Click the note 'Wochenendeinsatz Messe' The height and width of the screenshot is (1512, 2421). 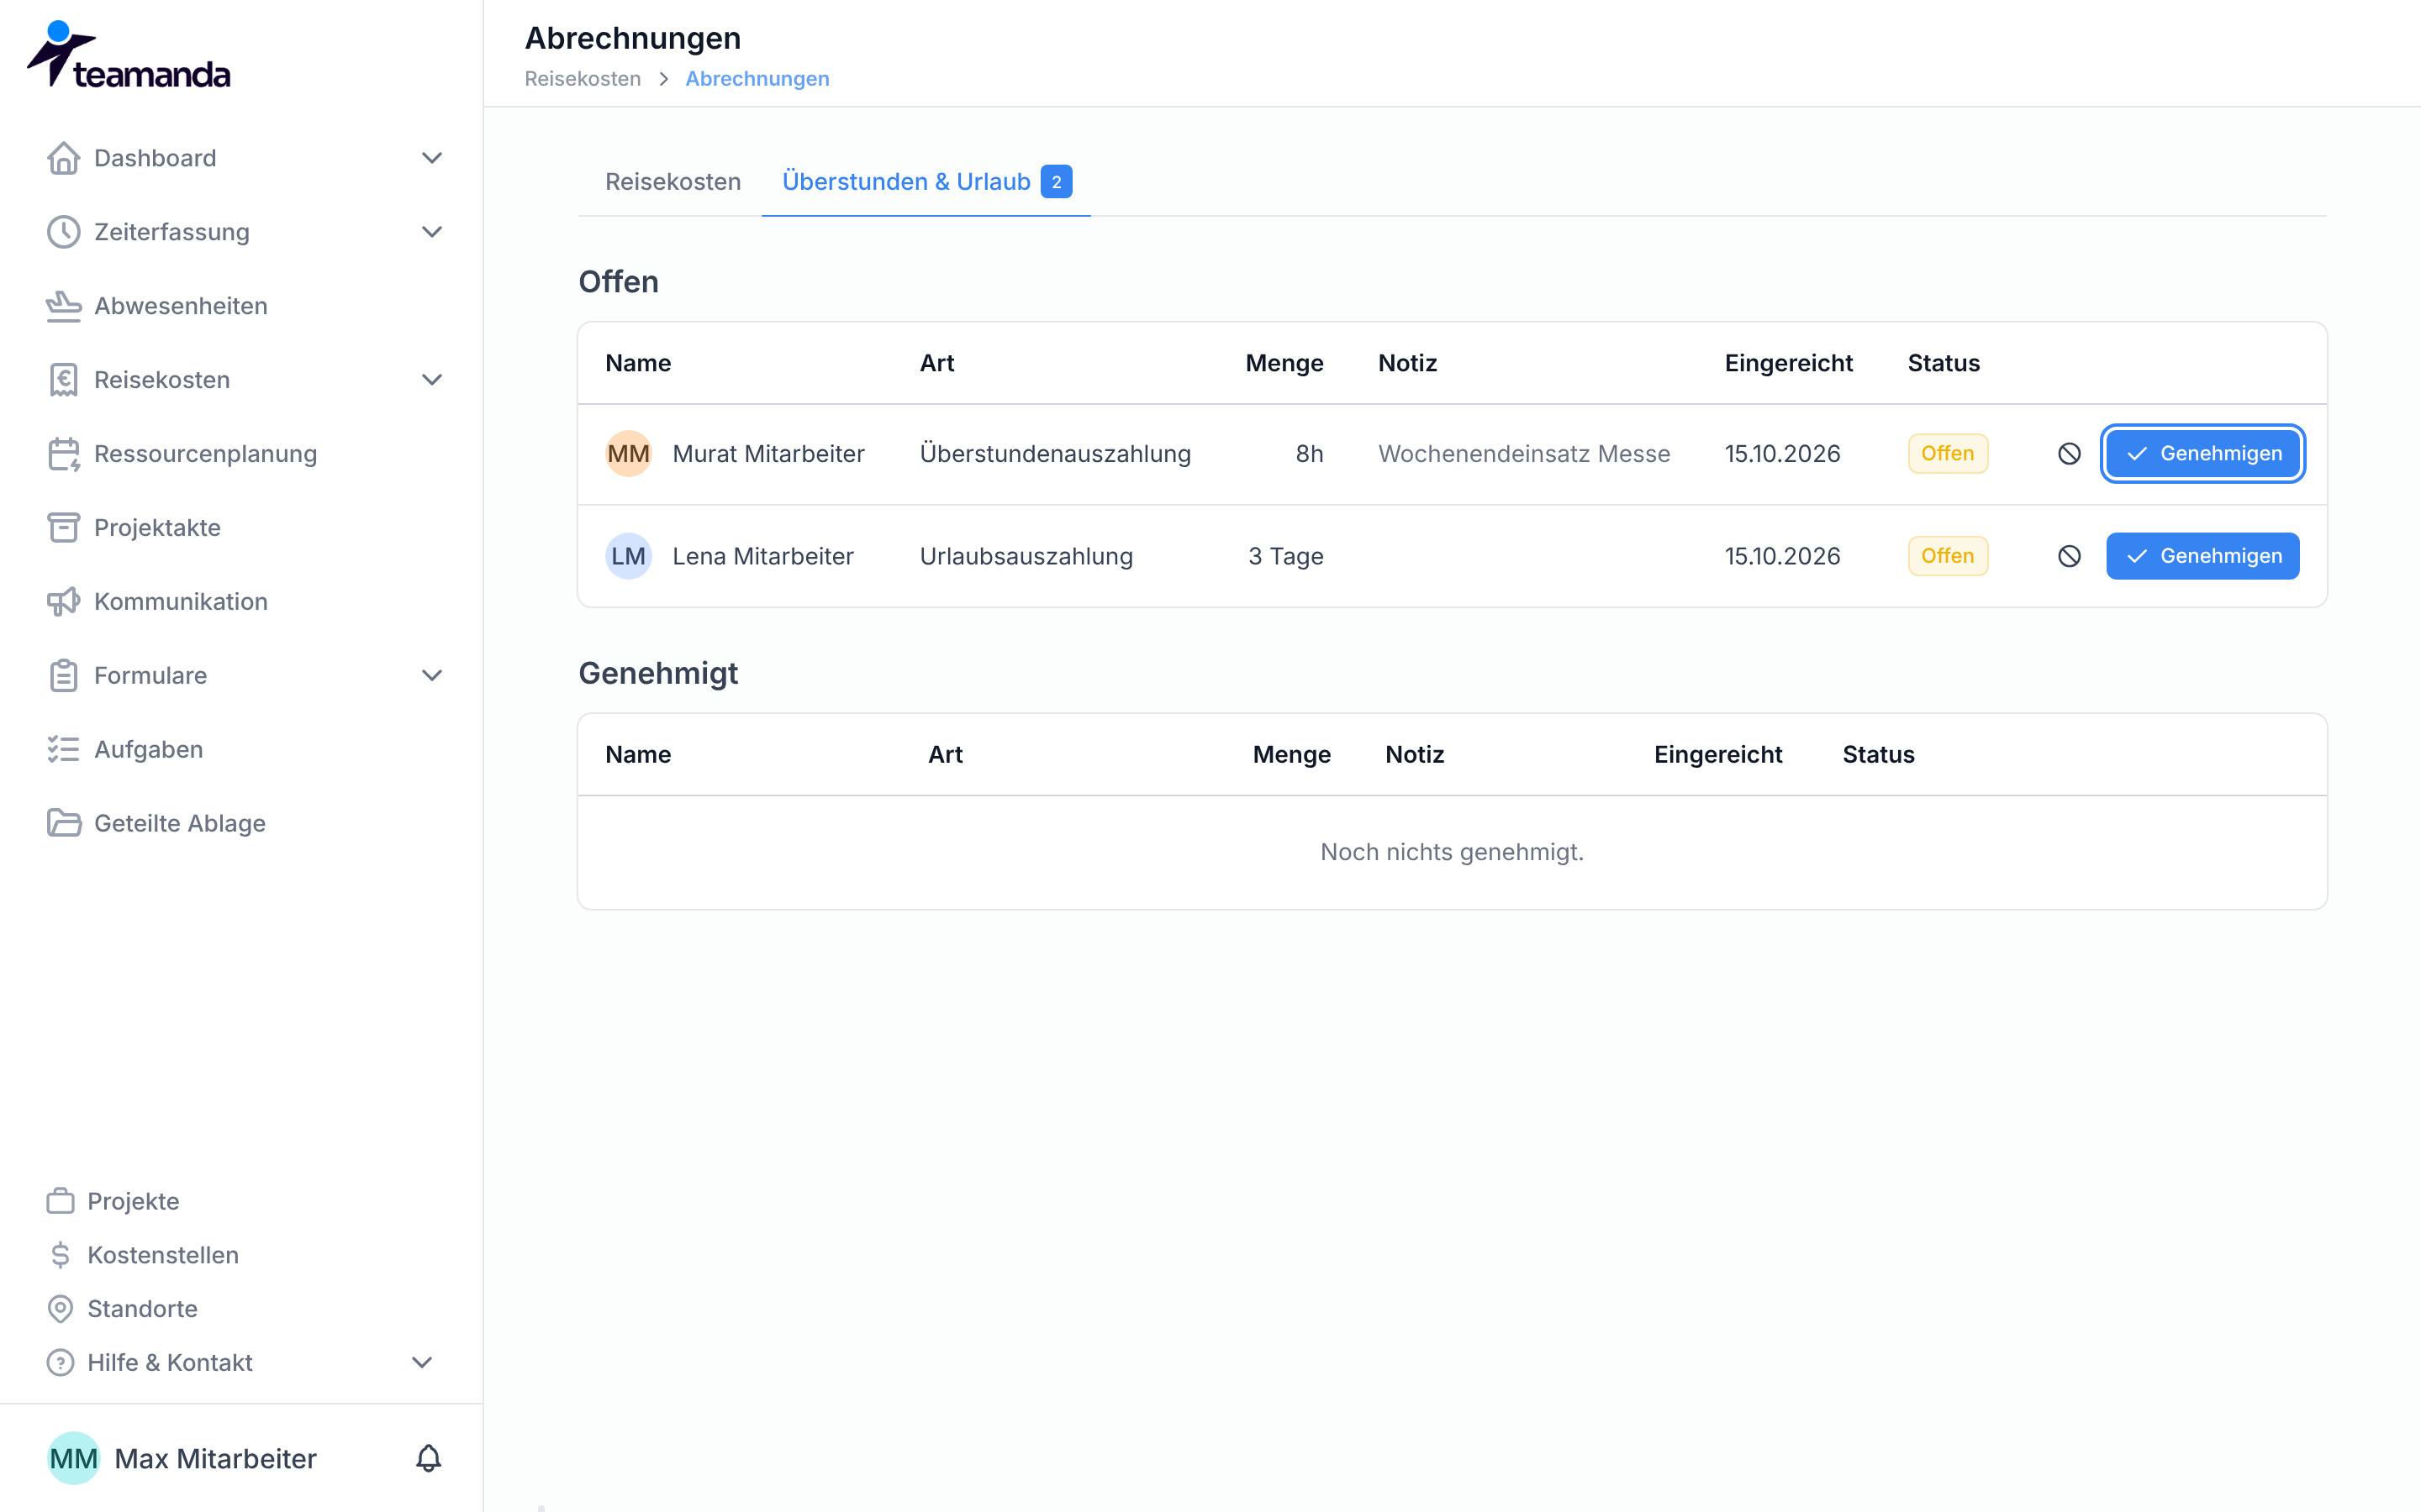(1523, 454)
